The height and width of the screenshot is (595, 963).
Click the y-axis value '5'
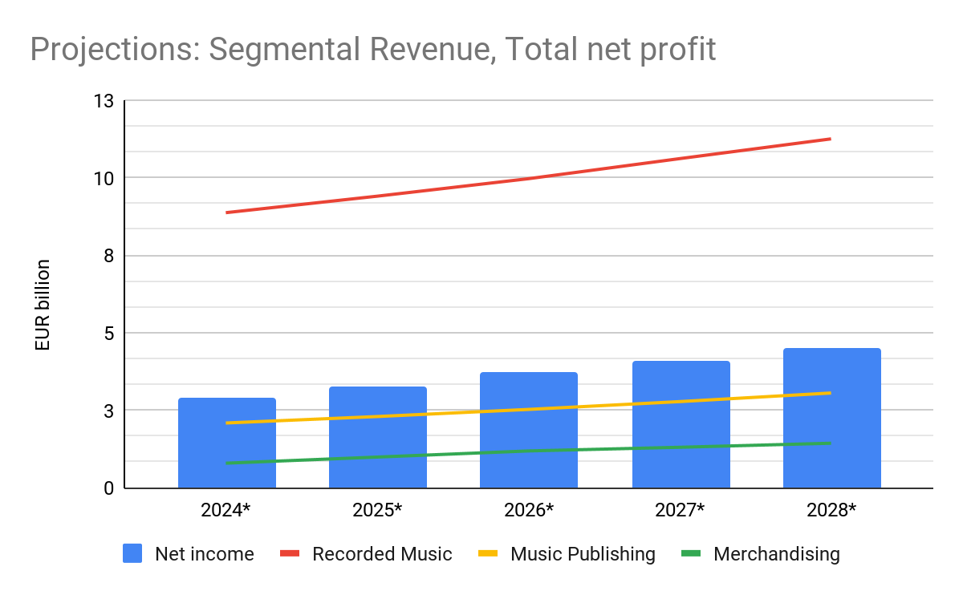point(110,333)
